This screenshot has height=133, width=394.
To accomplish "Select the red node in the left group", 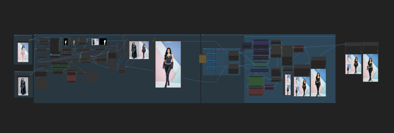I will 72,77.
